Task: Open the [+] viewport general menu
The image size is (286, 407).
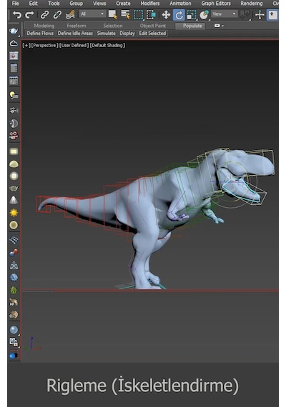Action: tap(26, 45)
